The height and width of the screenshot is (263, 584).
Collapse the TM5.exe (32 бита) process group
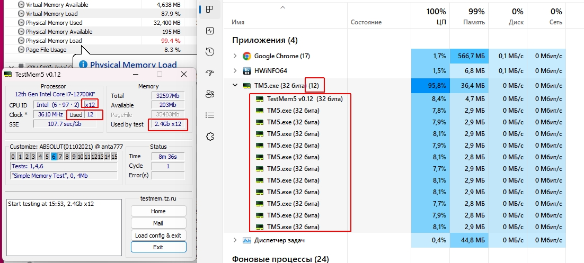(x=235, y=86)
